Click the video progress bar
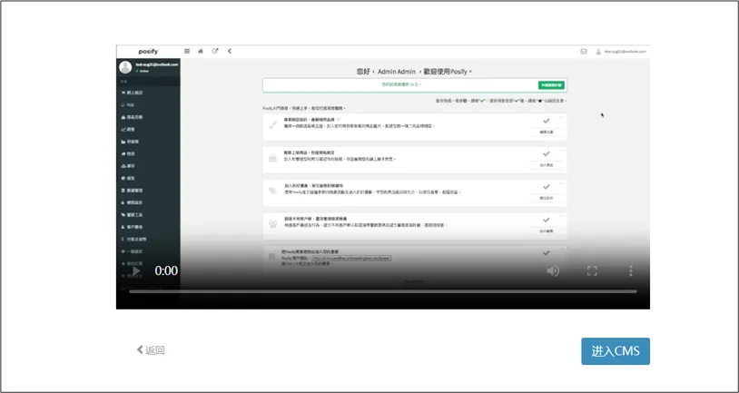 click(x=383, y=291)
